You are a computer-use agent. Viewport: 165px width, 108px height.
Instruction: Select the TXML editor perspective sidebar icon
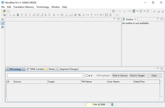2,23
